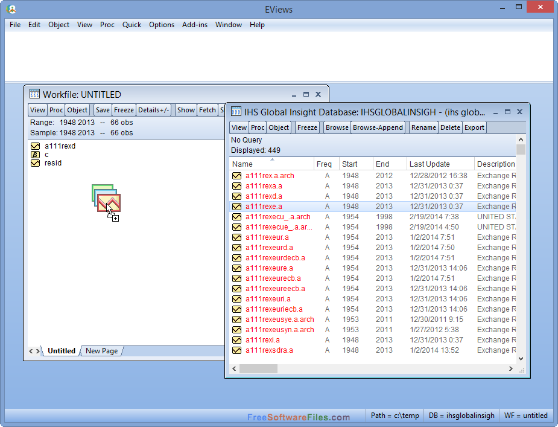Click Browse-Append in database toolbar
The width and height of the screenshot is (558, 427).
pyautogui.click(x=378, y=127)
